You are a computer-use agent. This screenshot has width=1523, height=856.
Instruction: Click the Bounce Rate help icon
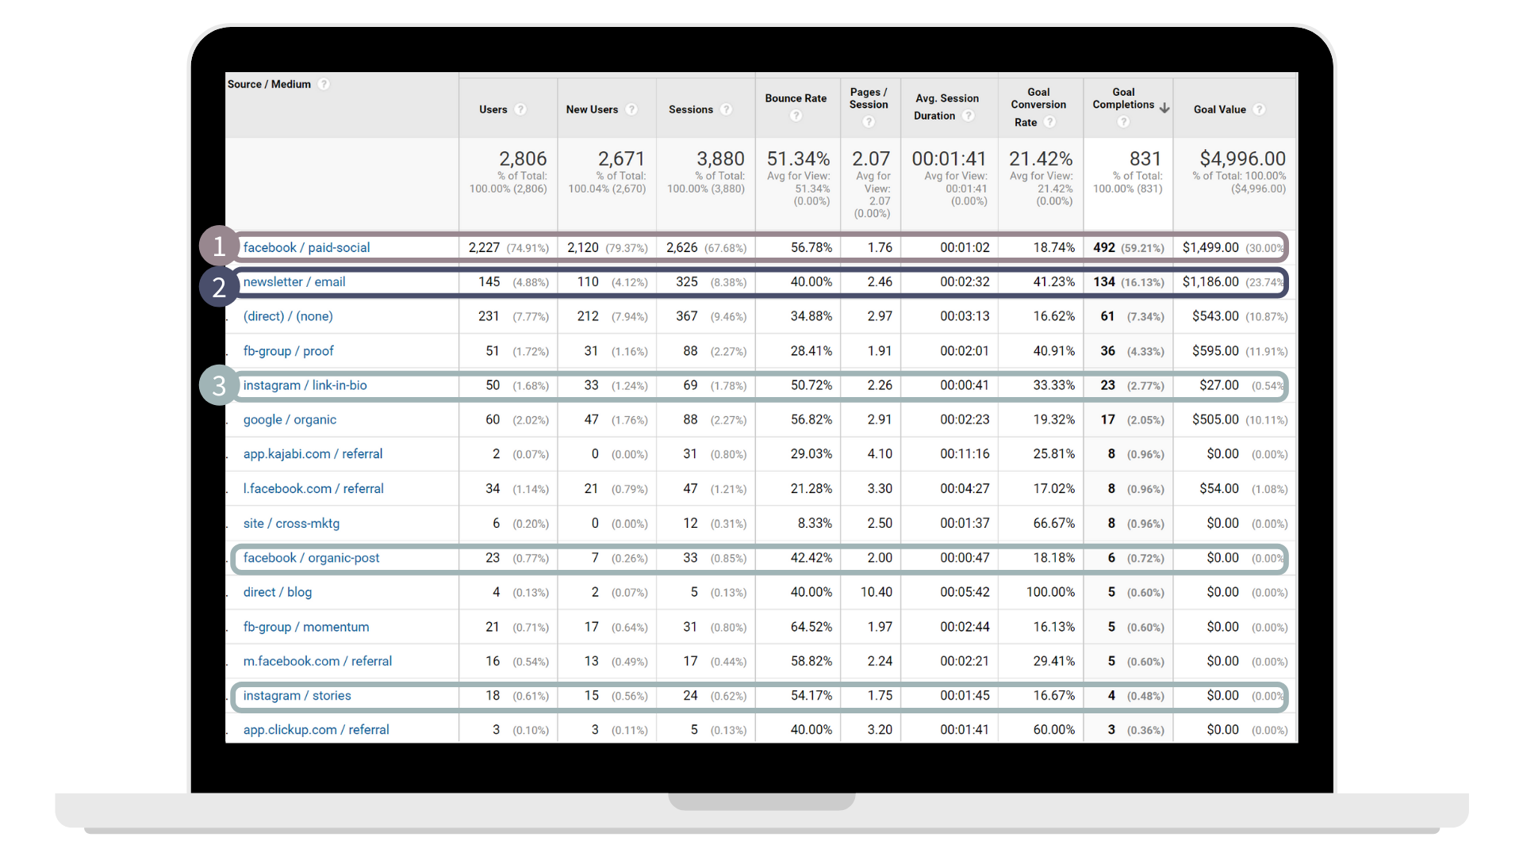(x=796, y=116)
